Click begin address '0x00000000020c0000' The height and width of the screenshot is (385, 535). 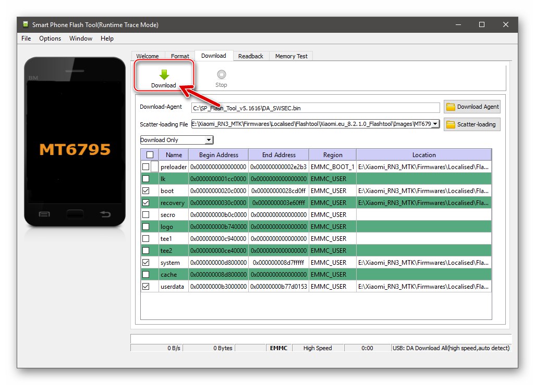(x=218, y=190)
